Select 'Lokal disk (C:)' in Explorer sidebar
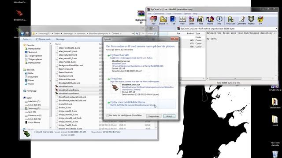 point(34,101)
